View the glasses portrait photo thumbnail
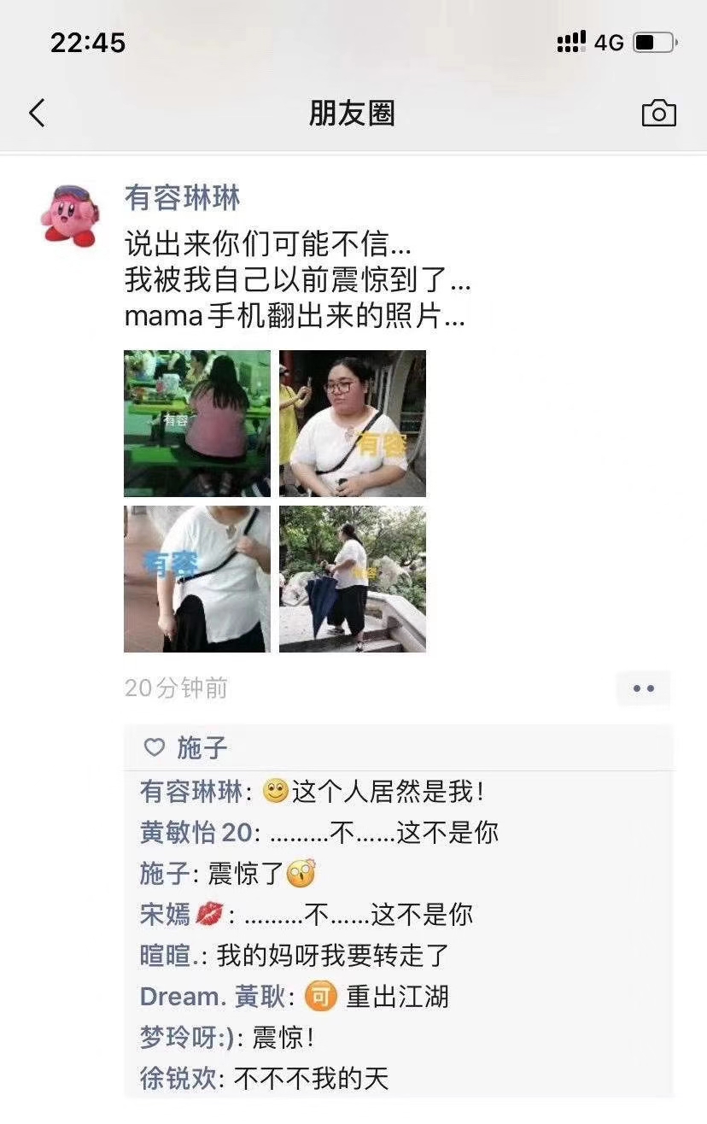Viewport: 707px width, 1124px height. pos(353,424)
